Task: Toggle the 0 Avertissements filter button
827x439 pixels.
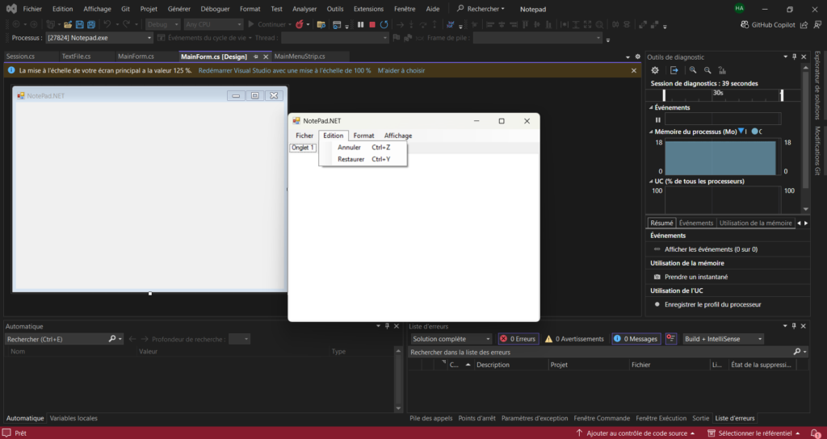Action: [x=574, y=339]
